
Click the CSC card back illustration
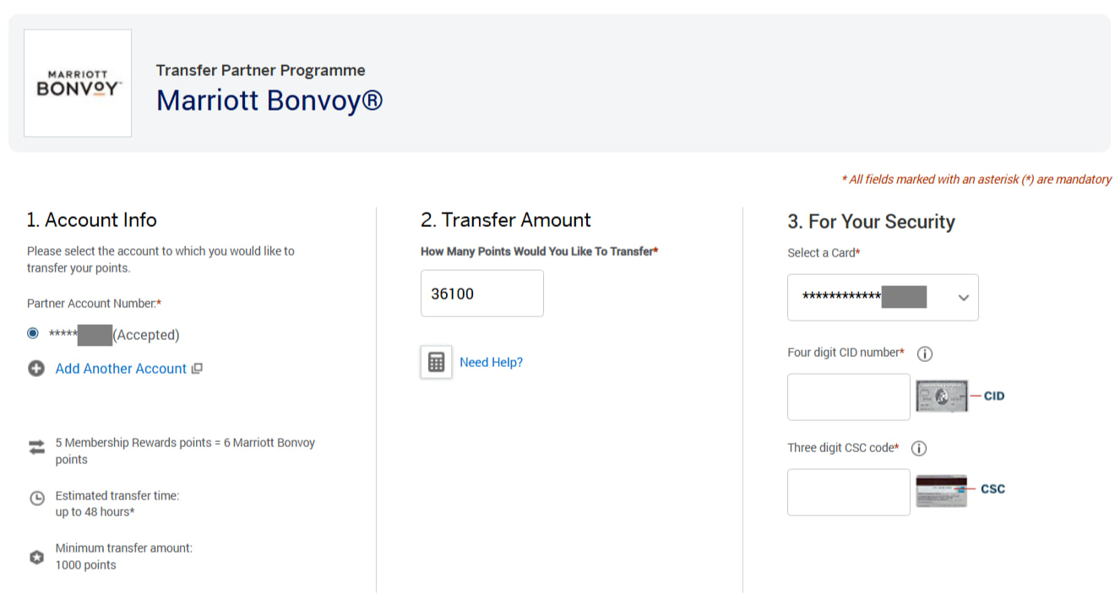(942, 490)
